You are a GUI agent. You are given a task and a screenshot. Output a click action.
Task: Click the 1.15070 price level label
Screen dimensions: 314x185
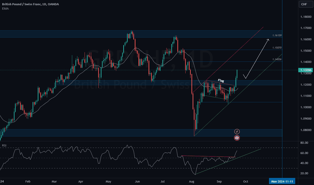(277, 48)
